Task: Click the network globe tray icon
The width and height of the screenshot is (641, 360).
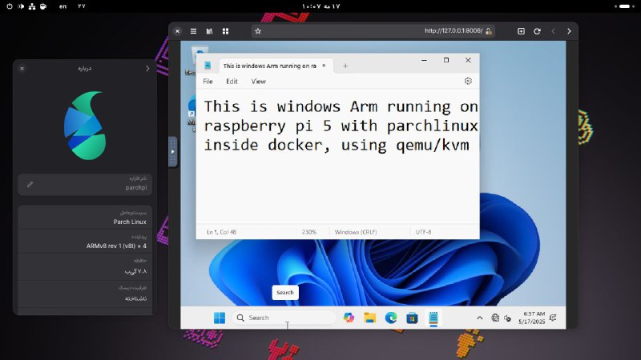Action: [495, 318]
